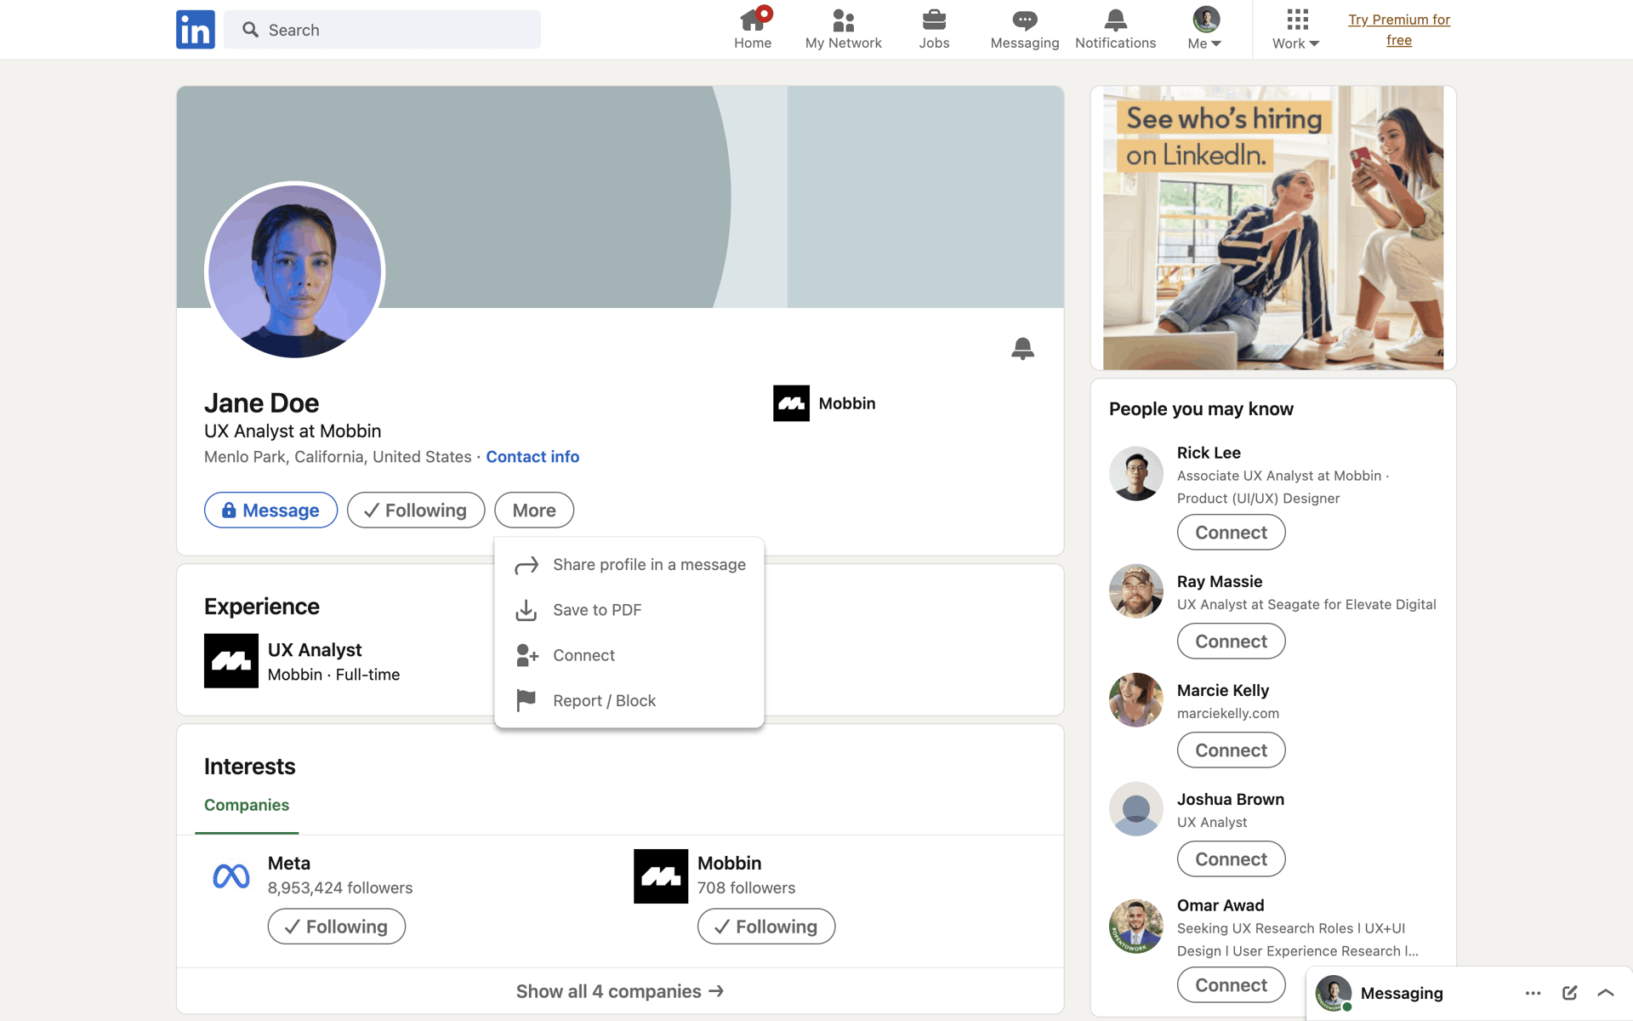This screenshot has width=1633, height=1021.
Task: Show all 4 companies
Action: coord(620,991)
